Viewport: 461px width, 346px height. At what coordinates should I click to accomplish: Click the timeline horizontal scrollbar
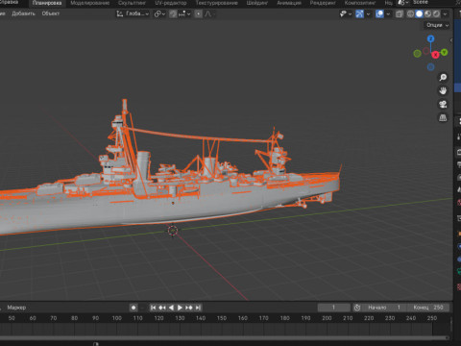(x=224, y=337)
